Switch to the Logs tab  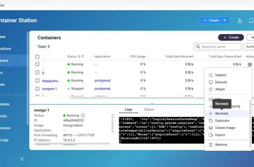(x=128, y=110)
